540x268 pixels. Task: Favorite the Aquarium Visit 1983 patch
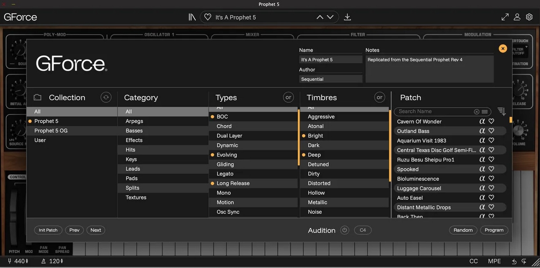(x=491, y=141)
